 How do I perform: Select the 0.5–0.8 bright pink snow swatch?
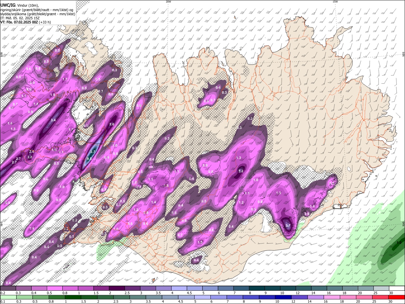click(54, 288)
